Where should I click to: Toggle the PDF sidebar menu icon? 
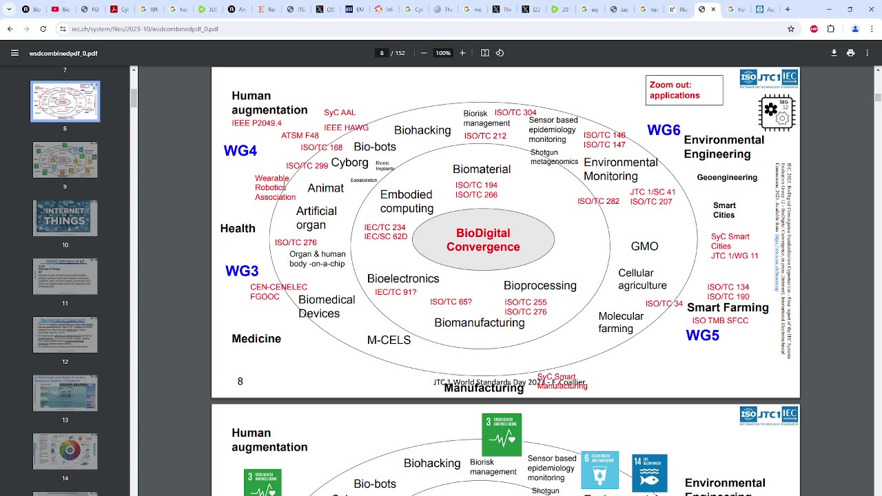(14, 53)
